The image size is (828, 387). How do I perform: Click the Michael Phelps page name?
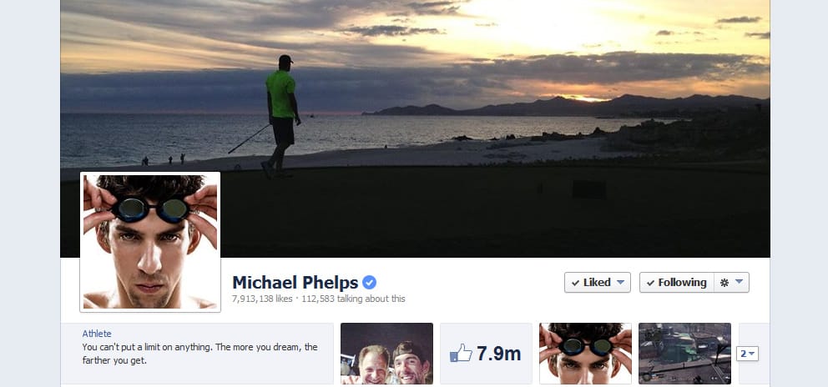[295, 283]
